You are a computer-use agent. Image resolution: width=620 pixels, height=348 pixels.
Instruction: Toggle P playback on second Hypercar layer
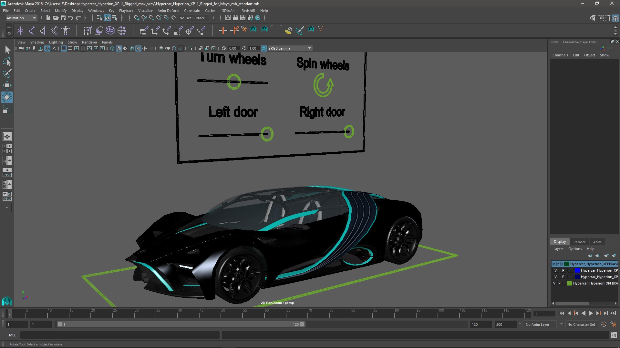pos(563,270)
